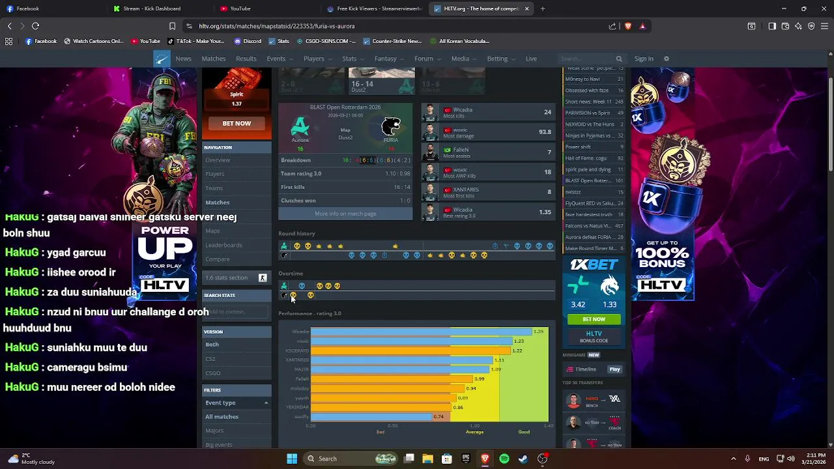This screenshot has width=834, height=469.
Task: Select the All matches event filter
Action: pos(237,417)
